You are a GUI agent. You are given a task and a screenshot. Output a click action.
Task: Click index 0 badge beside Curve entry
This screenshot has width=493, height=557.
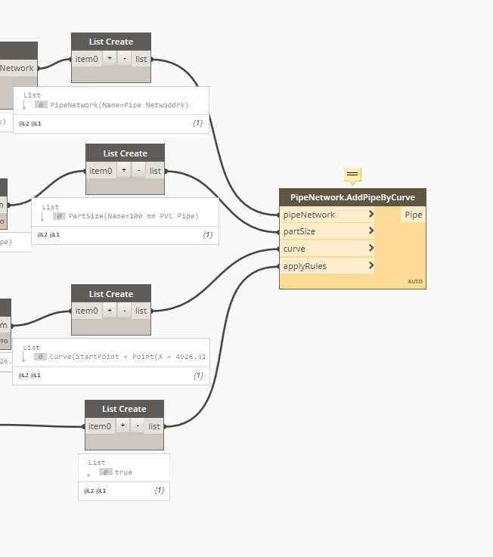click(x=41, y=356)
